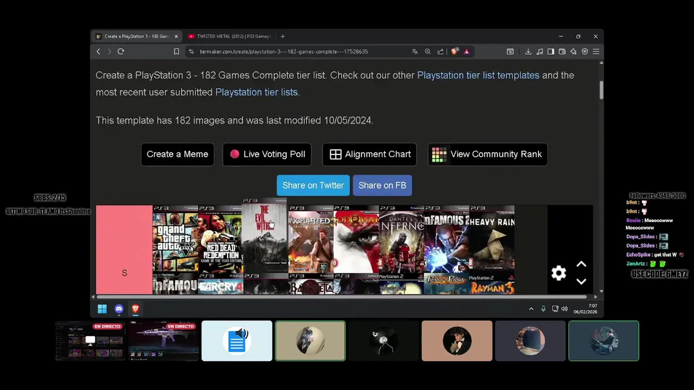Viewport: 694px width, 390px height.
Task: Select Far Cry 4 cover
Action: tap(220, 284)
